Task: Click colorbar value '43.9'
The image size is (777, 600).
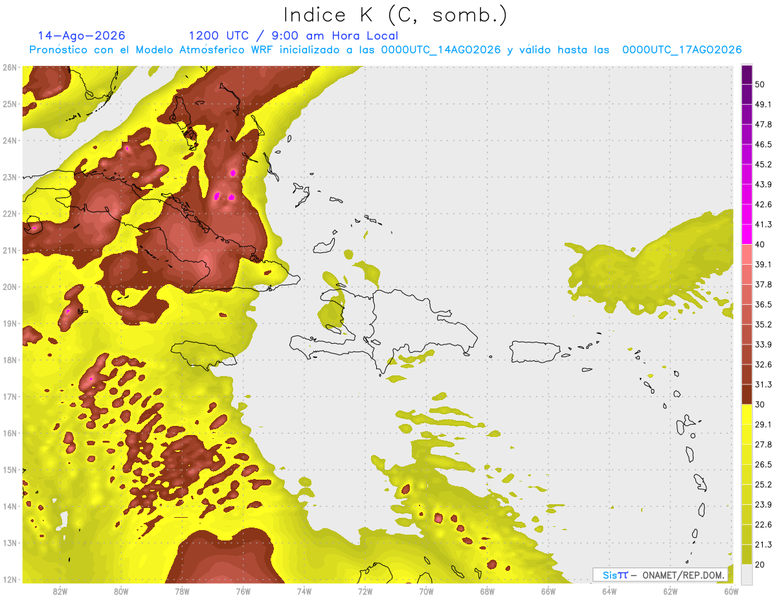Action: point(763,184)
